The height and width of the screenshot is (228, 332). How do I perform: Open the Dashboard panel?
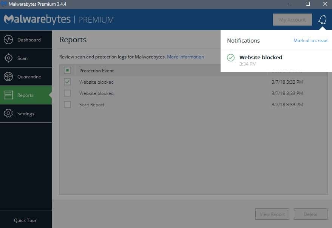(26, 40)
